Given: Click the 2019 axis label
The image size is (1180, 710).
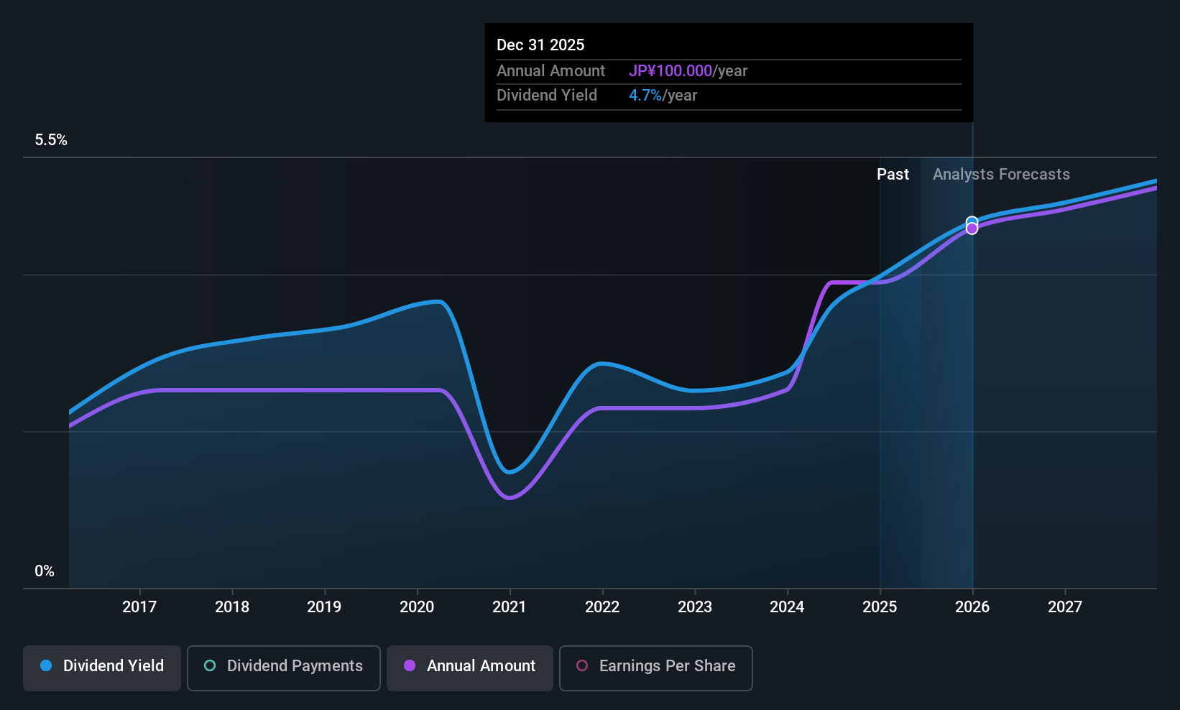Looking at the screenshot, I should coord(324,607).
